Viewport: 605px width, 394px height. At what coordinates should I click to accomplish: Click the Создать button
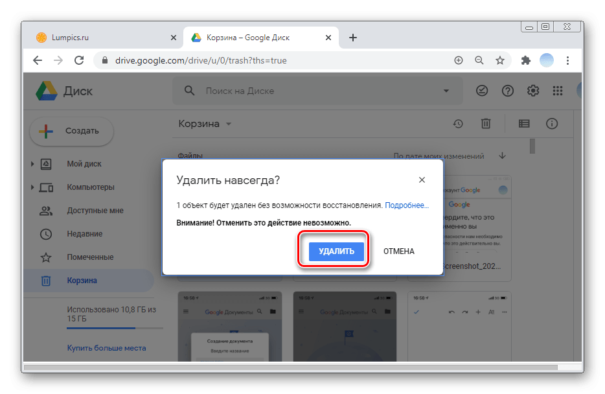point(71,131)
